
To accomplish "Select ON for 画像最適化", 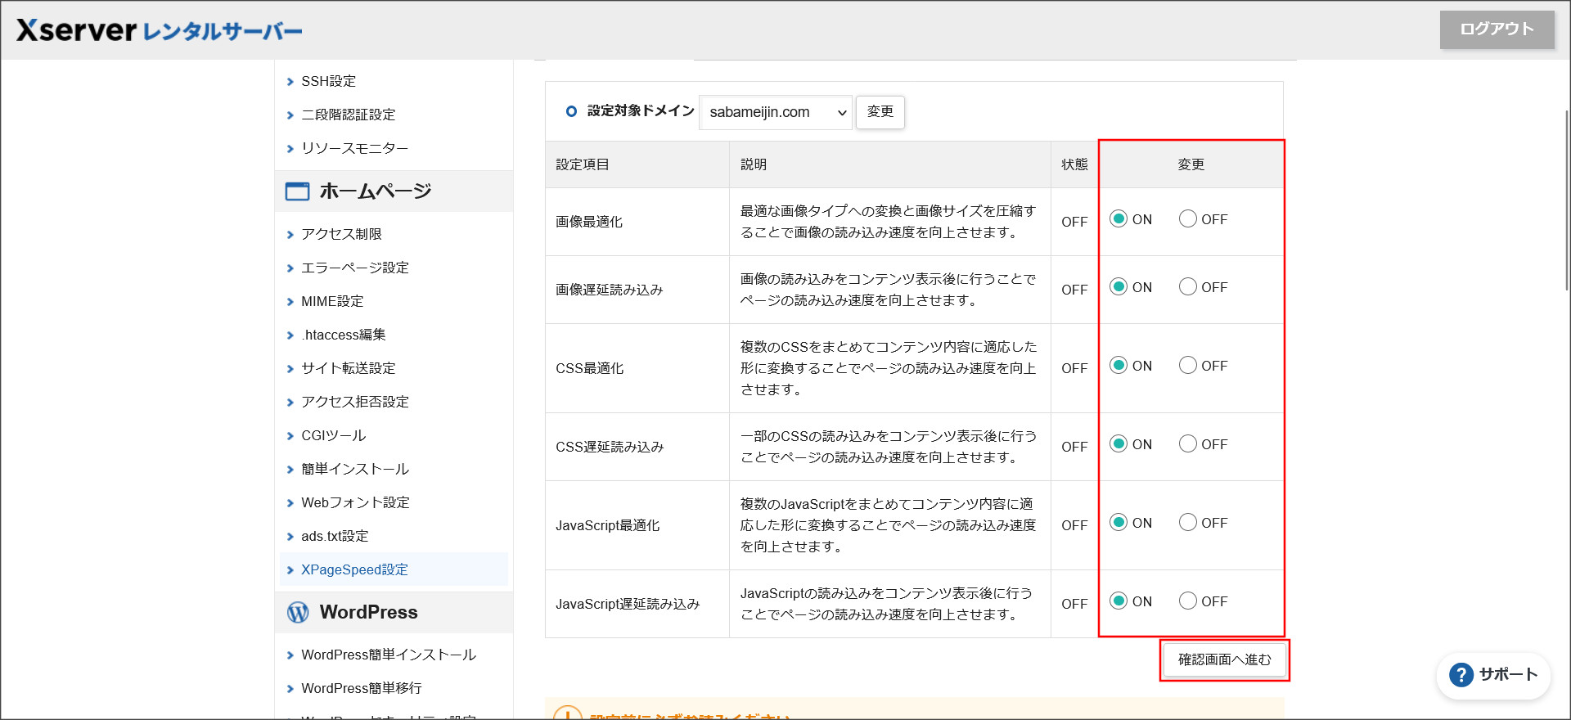I will 1119,218.
